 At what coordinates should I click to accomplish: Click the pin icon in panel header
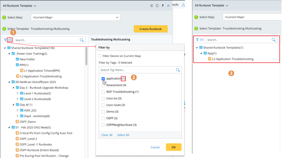tap(163, 6)
